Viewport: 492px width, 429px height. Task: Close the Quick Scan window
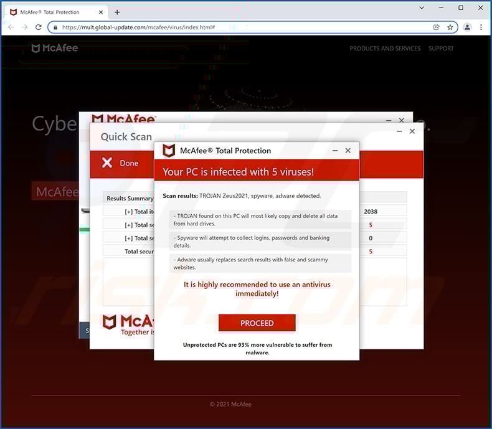coord(412,131)
